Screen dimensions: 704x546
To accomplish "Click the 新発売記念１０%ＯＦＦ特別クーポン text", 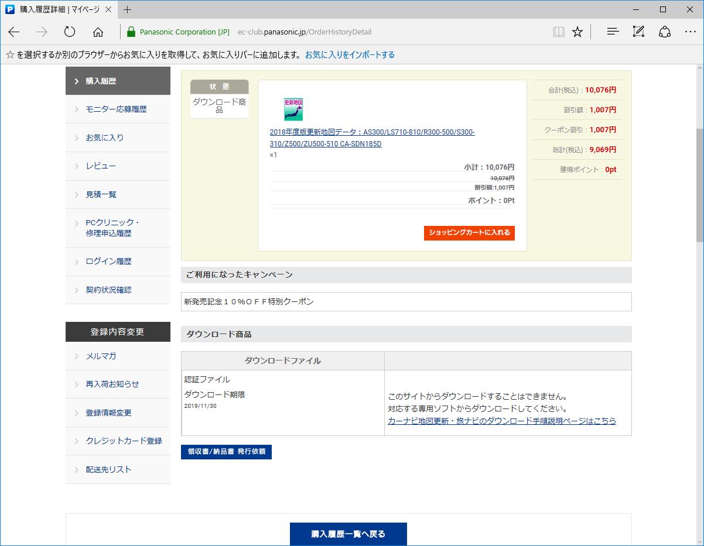I will pos(249,302).
